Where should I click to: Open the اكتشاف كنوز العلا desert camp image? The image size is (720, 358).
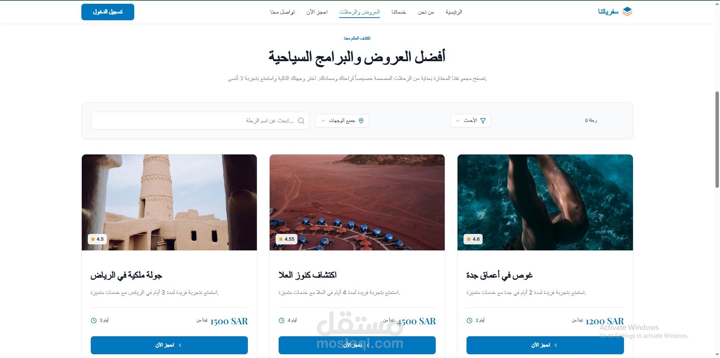[x=357, y=202]
